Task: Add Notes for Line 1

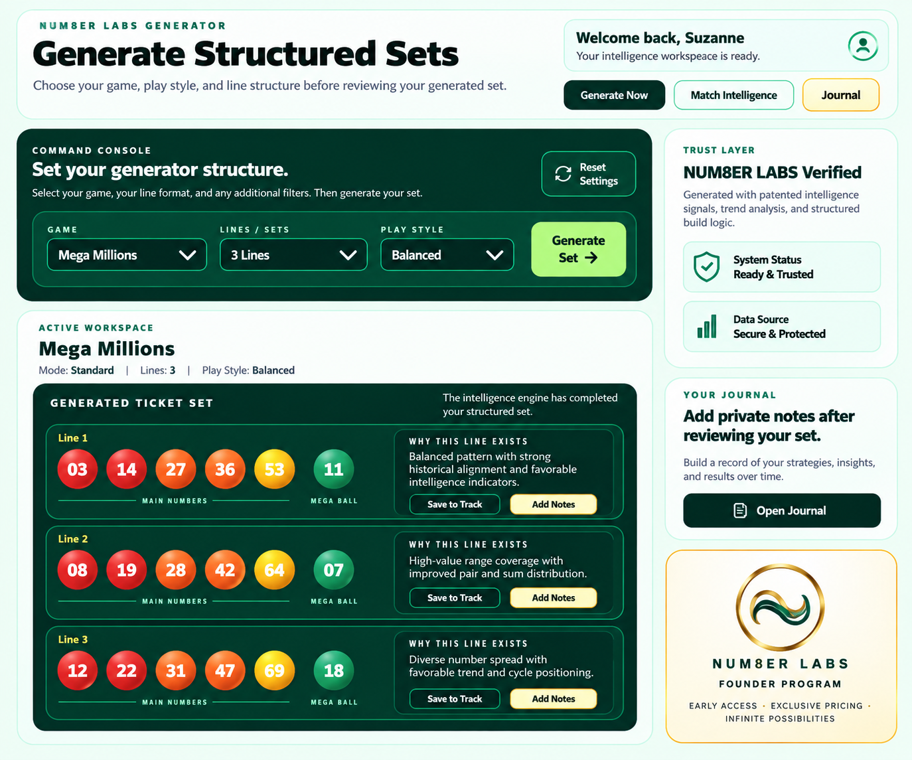Action: click(554, 504)
